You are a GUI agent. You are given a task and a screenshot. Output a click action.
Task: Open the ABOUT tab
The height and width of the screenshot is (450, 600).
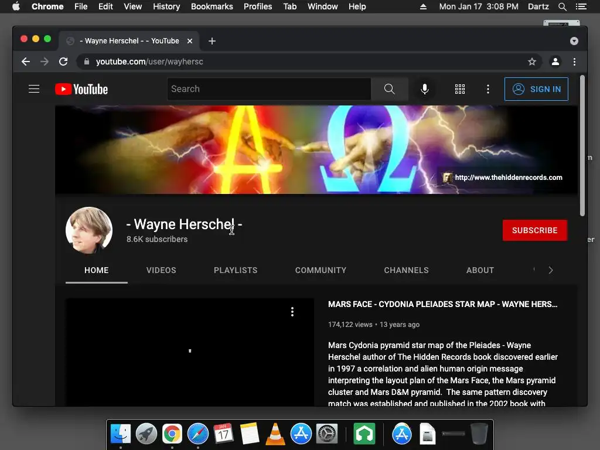(480, 270)
